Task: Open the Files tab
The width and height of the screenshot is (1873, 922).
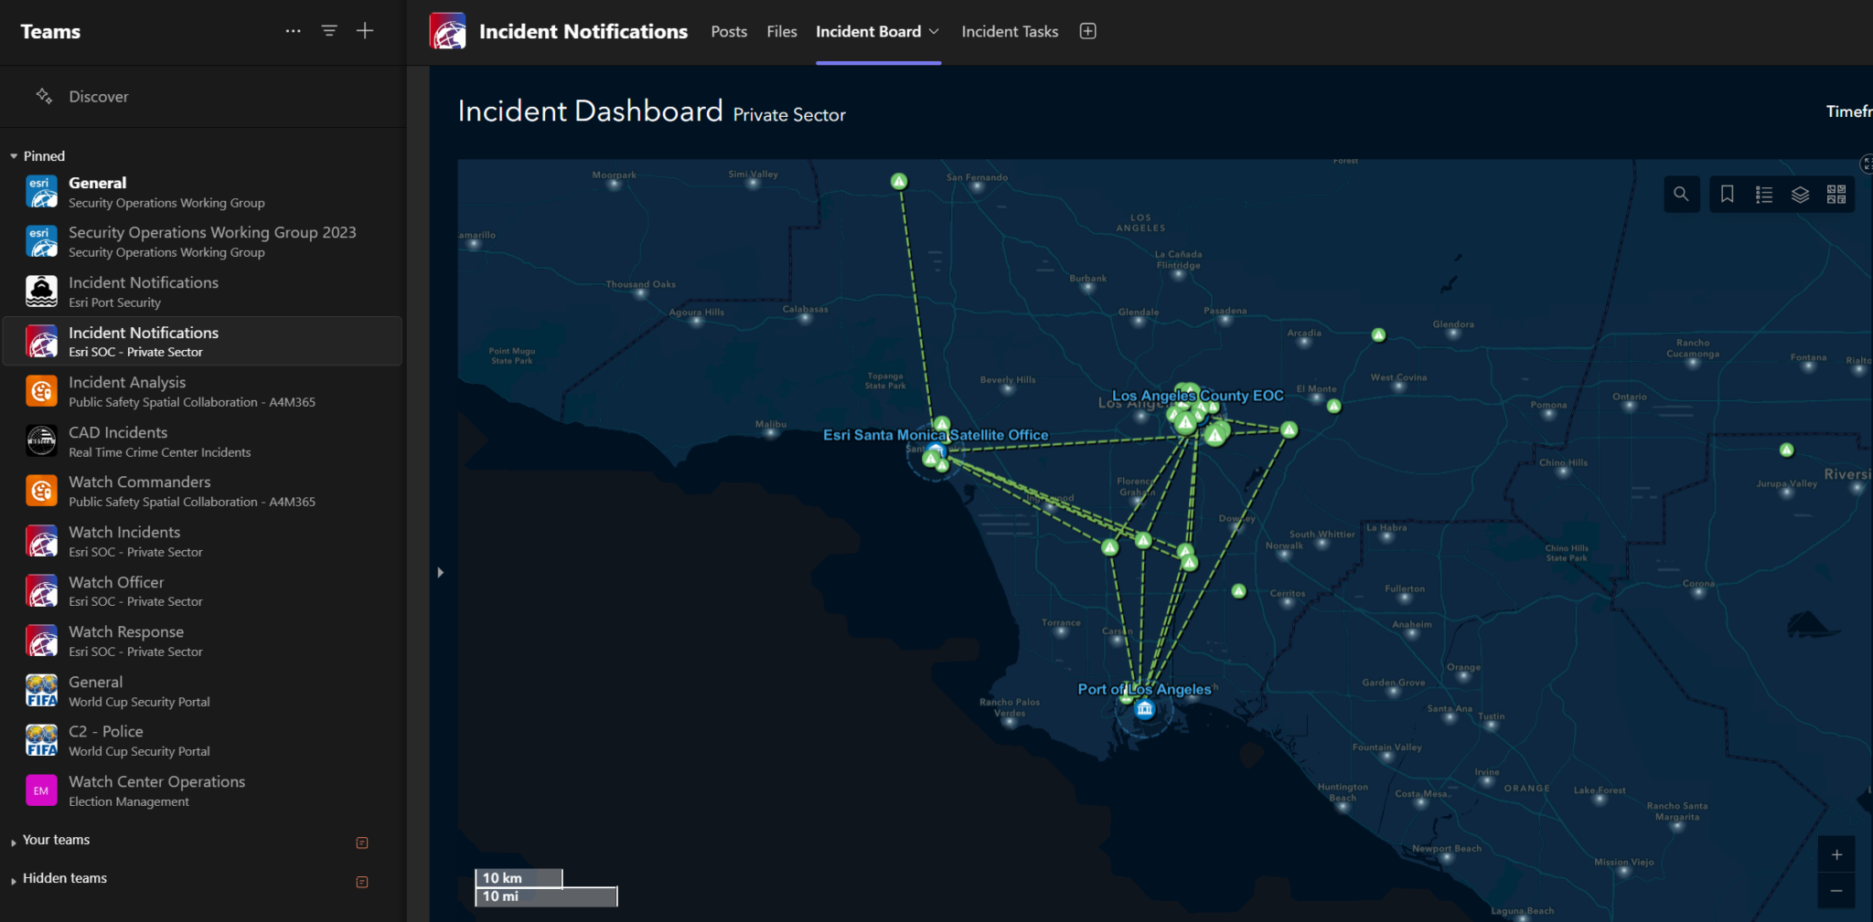Action: 781,30
